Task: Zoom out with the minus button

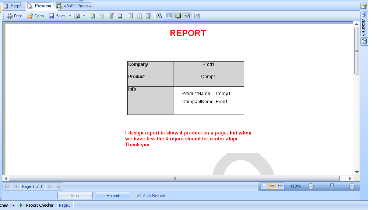Action: (311, 186)
